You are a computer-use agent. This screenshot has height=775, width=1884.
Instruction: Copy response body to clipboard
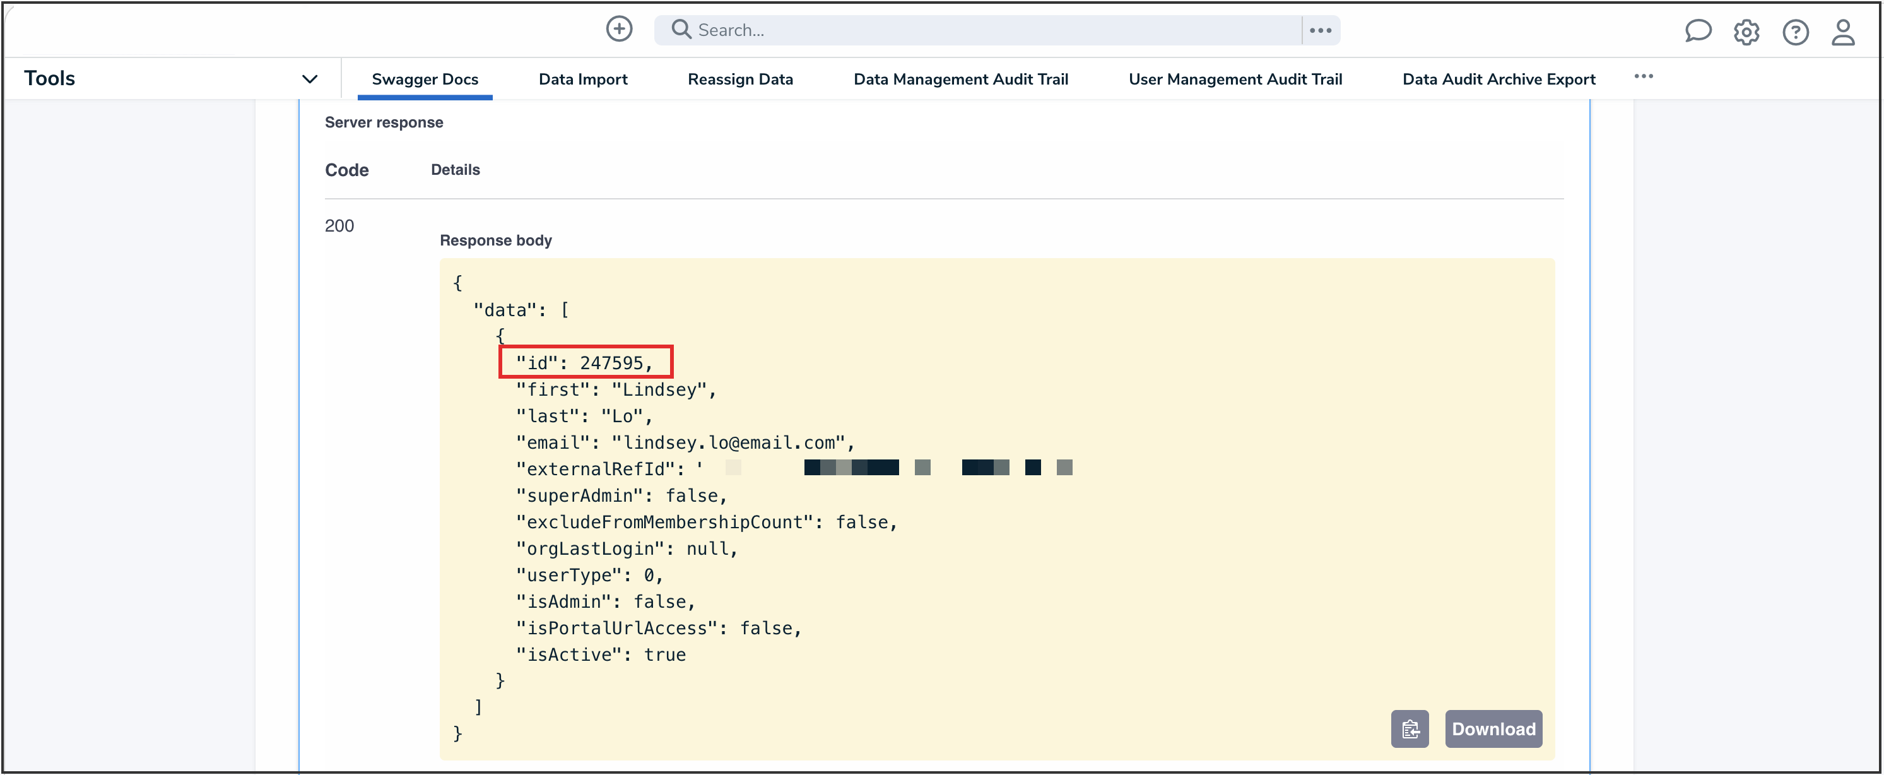[x=1410, y=729]
